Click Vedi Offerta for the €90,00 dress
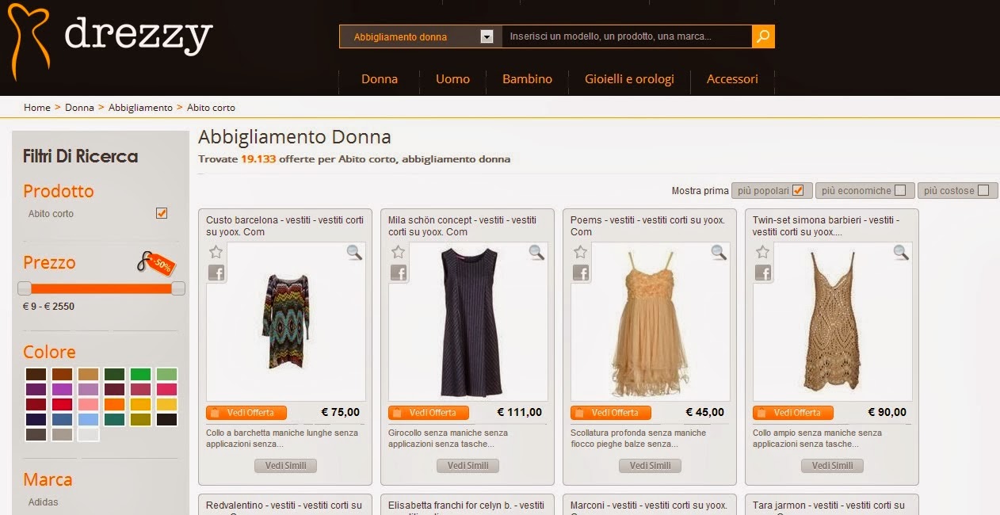Viewport: 1000px width, 515px height. [x=793, y=413]
